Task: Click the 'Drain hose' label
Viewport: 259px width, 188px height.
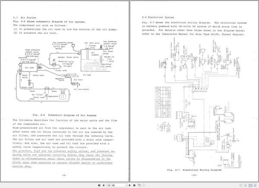Action: (x=38, y=75)
